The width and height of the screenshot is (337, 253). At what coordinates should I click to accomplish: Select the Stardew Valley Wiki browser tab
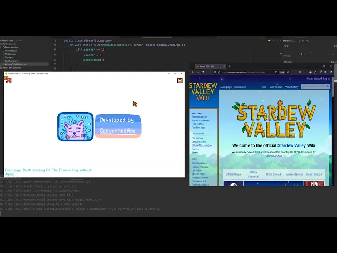pyautogui.click(x=211, y=66)
